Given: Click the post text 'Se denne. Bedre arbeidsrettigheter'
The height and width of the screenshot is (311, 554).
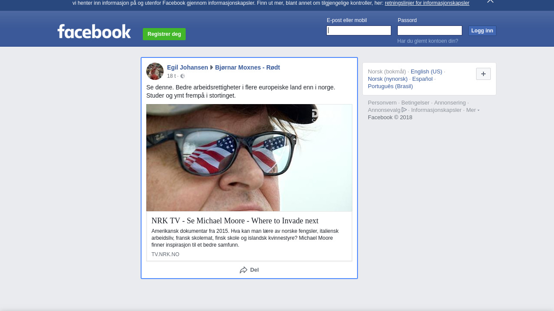Looking at the screenshot, I should click(241, 91).
